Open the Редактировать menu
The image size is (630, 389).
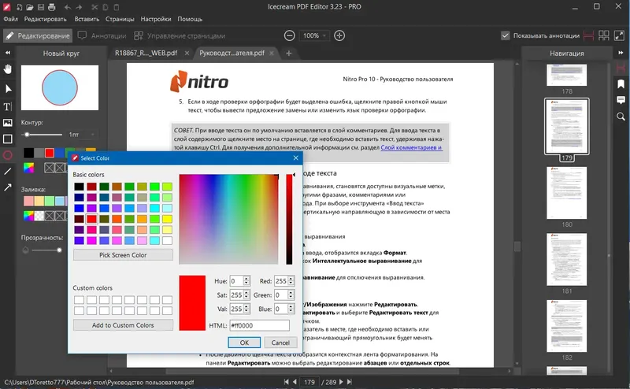pyautogui.click(x=46, y=19)
